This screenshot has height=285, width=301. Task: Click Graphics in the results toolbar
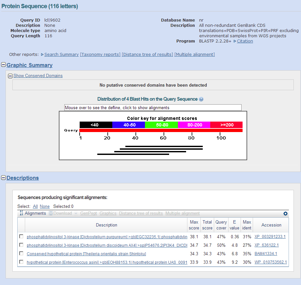[x=108, y=213]
